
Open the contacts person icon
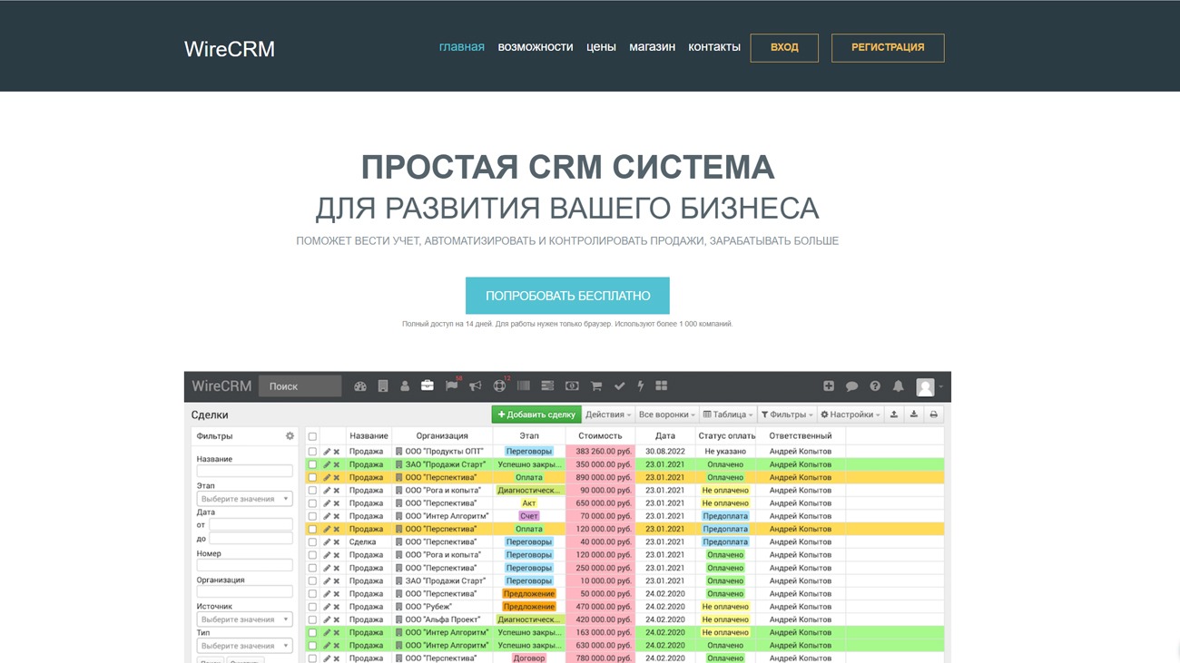tap(404, 385)
